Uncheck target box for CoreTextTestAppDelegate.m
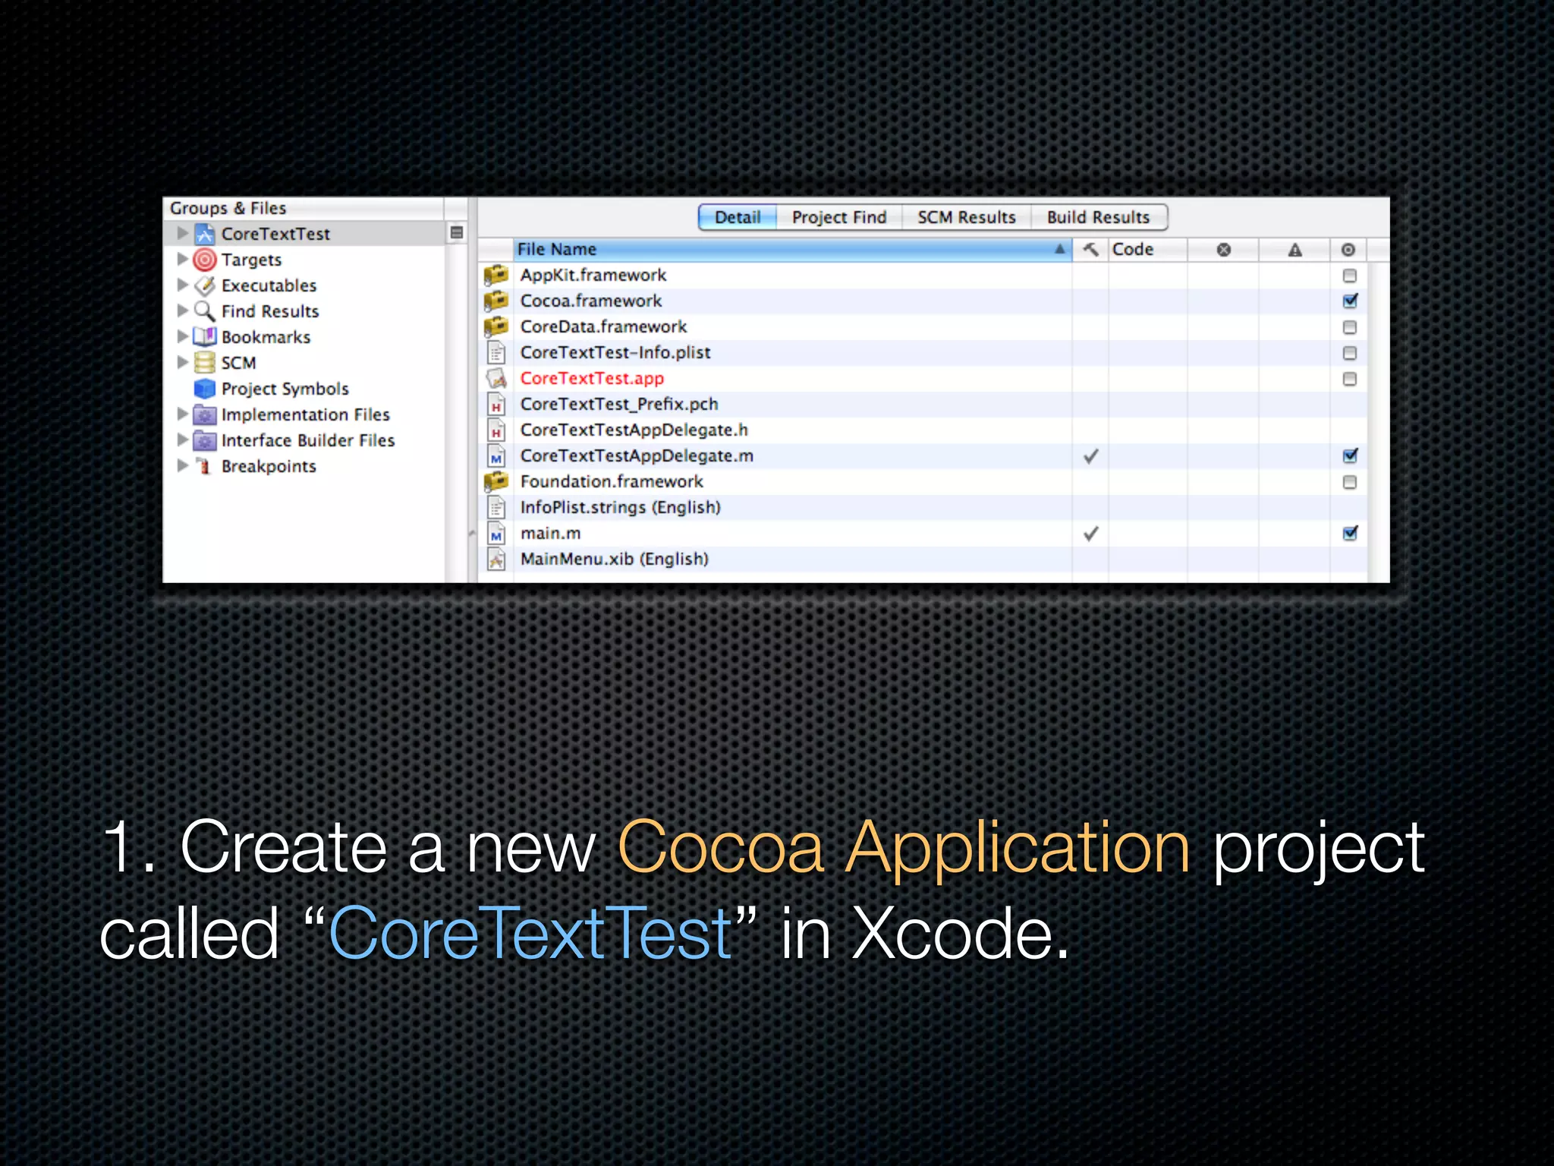The image size is (1554, 1166). click(x=1349, y=455)
